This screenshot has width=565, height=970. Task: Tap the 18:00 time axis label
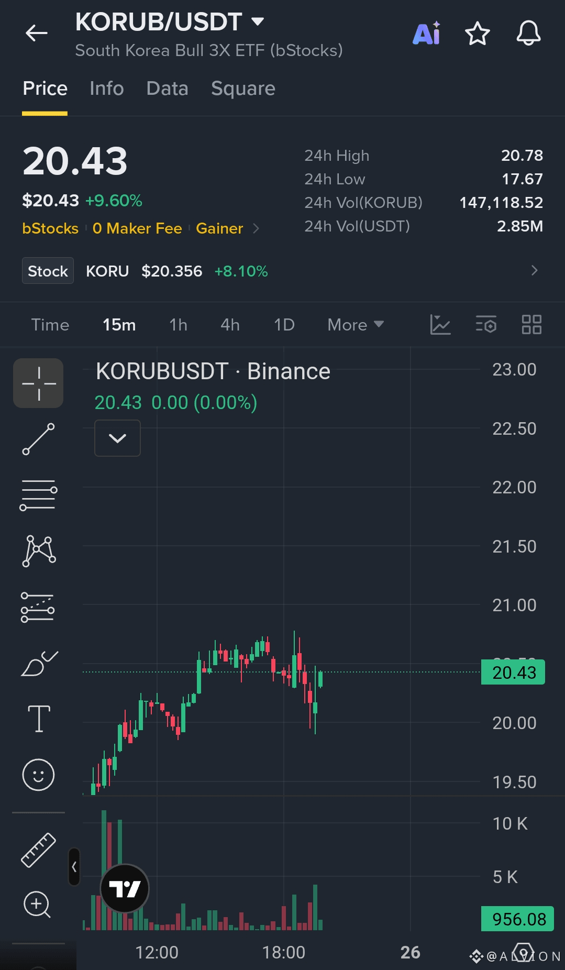click(x=283, y=952)
